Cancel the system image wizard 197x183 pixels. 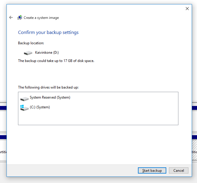pos(179,171)
